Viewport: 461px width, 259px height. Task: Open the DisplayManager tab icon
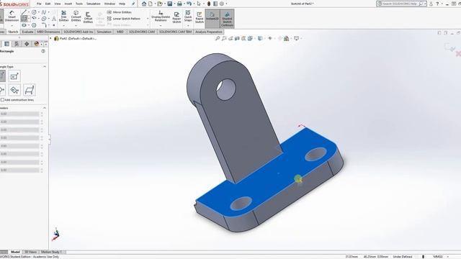37,44
